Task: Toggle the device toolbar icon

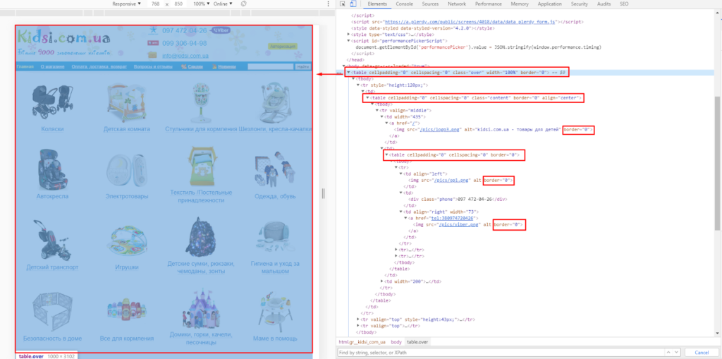Action: point(353,4)
